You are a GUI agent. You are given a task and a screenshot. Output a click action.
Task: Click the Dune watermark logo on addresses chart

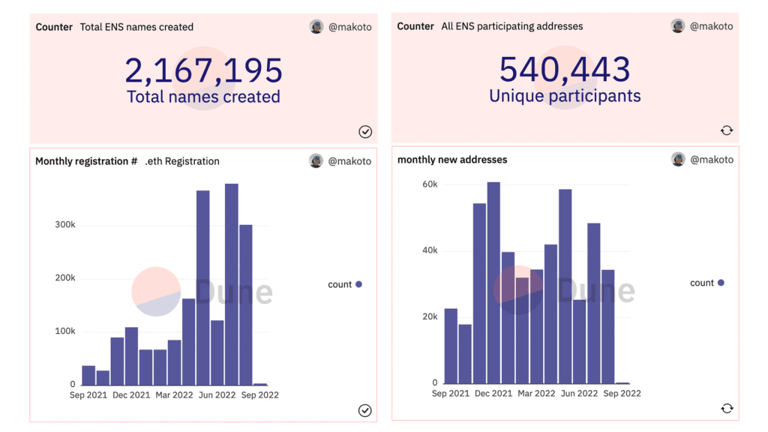[x=595, y=292]
